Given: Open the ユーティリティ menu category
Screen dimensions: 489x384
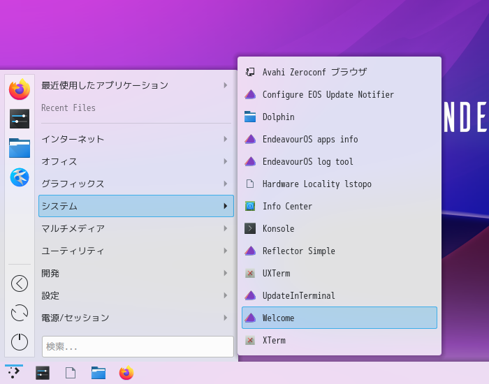Looking at the screenshot, I should point(136,251).
